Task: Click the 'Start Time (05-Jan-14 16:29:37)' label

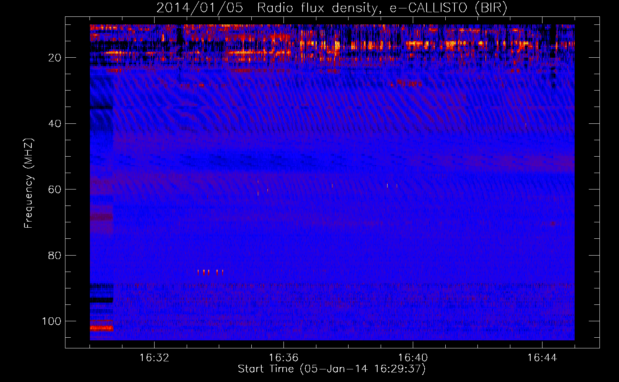Action: (x=332, y=369)
